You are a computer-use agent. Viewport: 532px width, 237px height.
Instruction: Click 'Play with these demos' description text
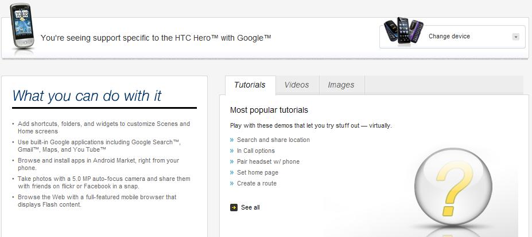pos(311,125)
